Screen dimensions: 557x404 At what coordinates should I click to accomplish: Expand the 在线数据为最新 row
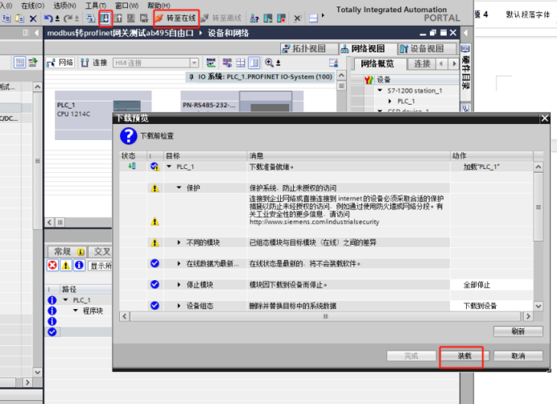[179, 263]
